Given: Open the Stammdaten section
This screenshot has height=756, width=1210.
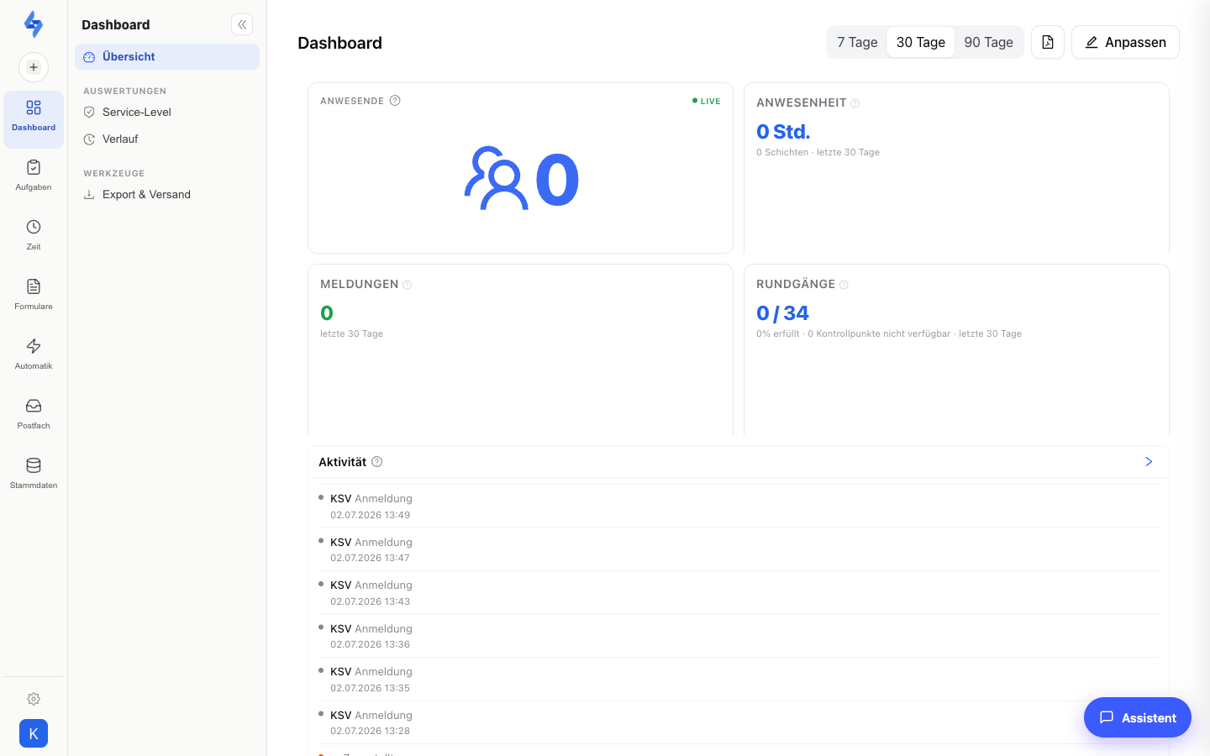Looking at the screenshot, I should (x=34, y=474).
